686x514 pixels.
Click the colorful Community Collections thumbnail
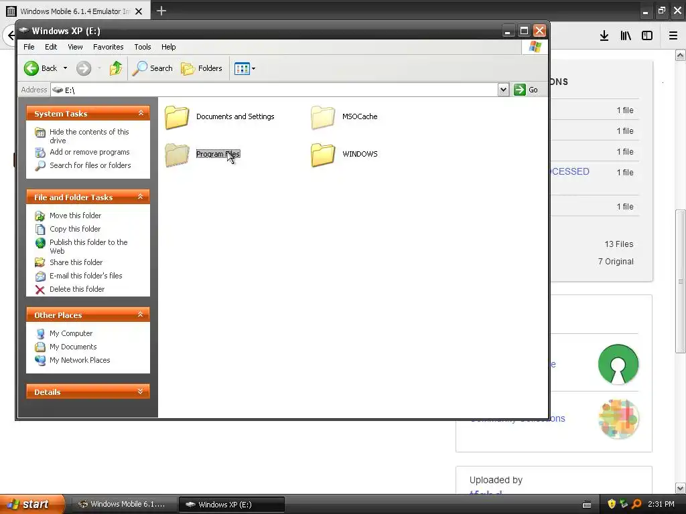pyautogui.click(x=618, y=419)
